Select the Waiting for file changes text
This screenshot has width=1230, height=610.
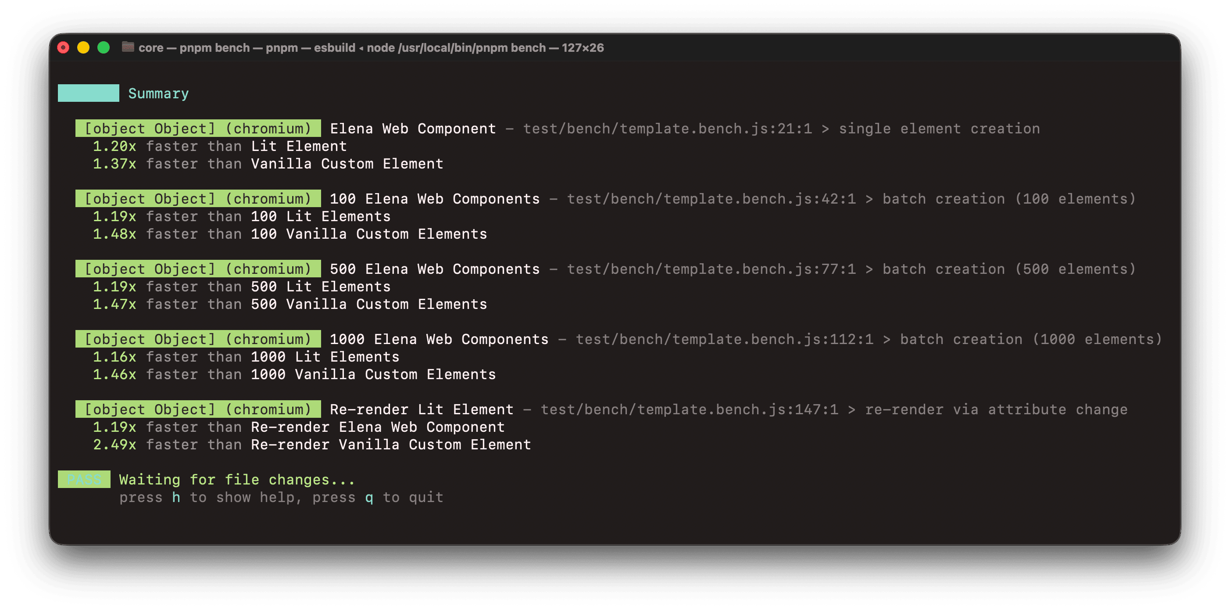point(236,480)
